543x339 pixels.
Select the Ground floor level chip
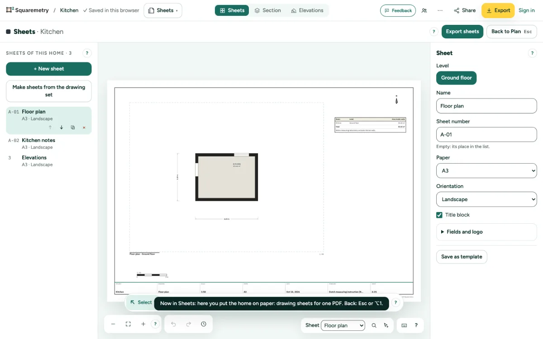[456, 78]
